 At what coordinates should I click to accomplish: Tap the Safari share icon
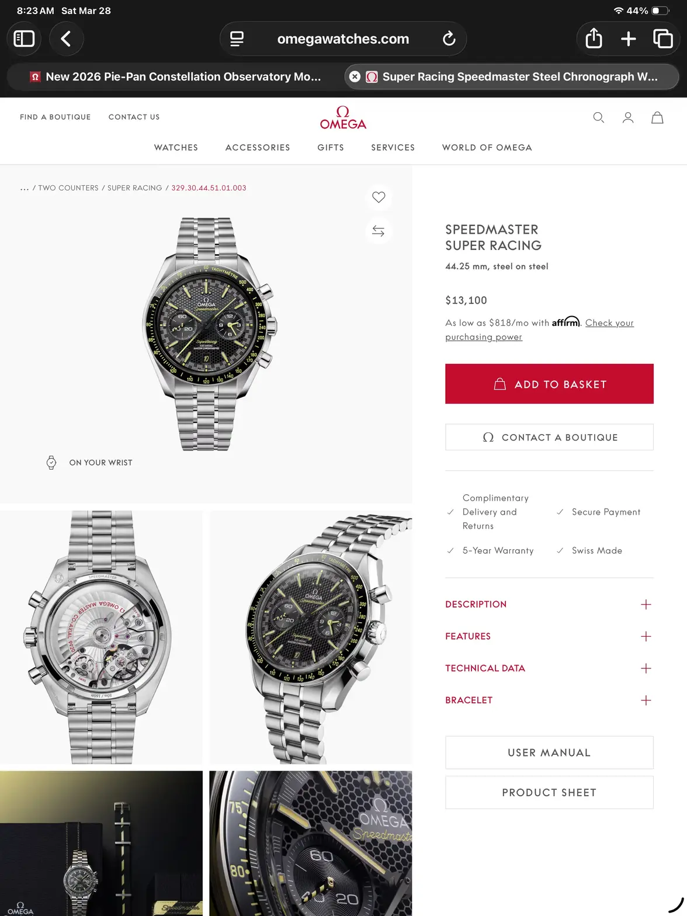click(x=594, y=39)
